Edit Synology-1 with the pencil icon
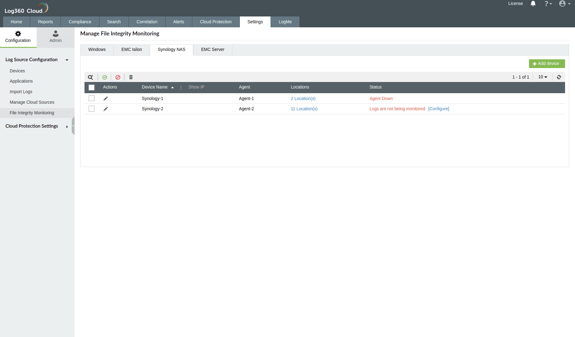575x337 pixels. (106, 98)
